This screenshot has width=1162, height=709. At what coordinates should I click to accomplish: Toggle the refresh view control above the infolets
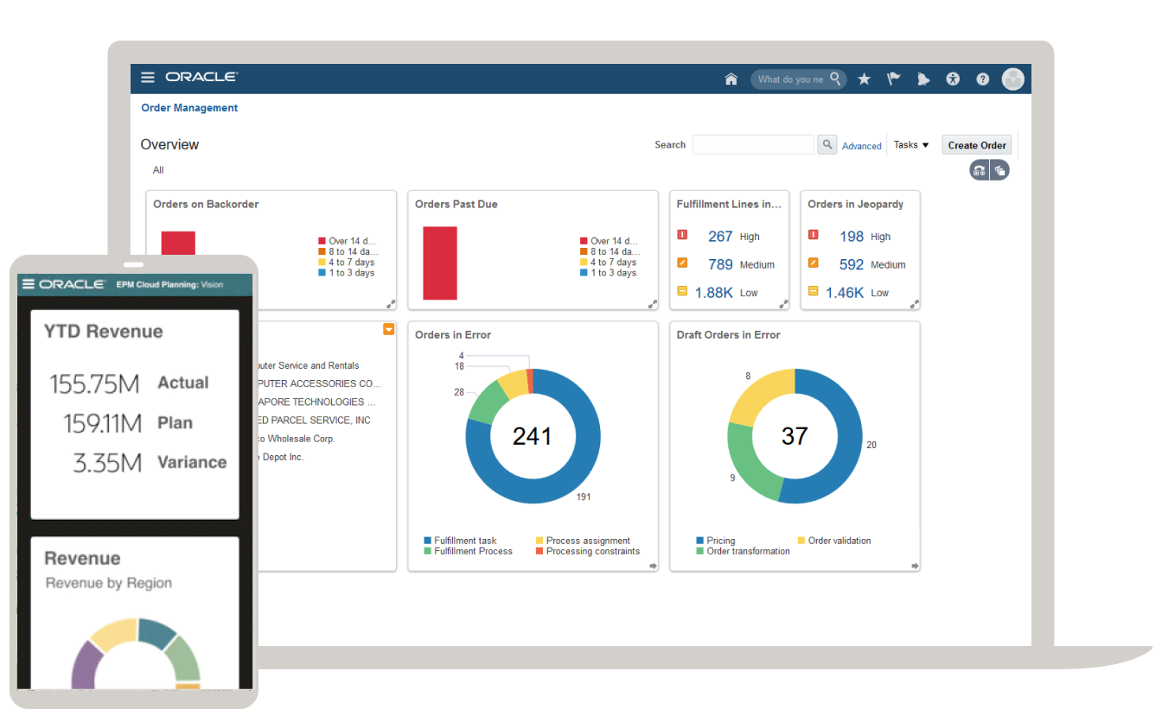pos(979,170)
